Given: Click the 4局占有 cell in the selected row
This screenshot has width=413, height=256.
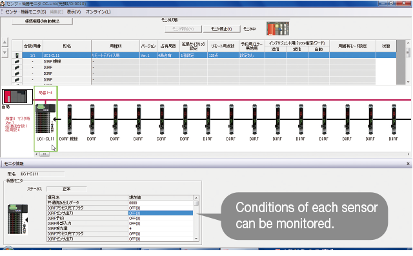Looking at the screenshot, I should [168, 55].
